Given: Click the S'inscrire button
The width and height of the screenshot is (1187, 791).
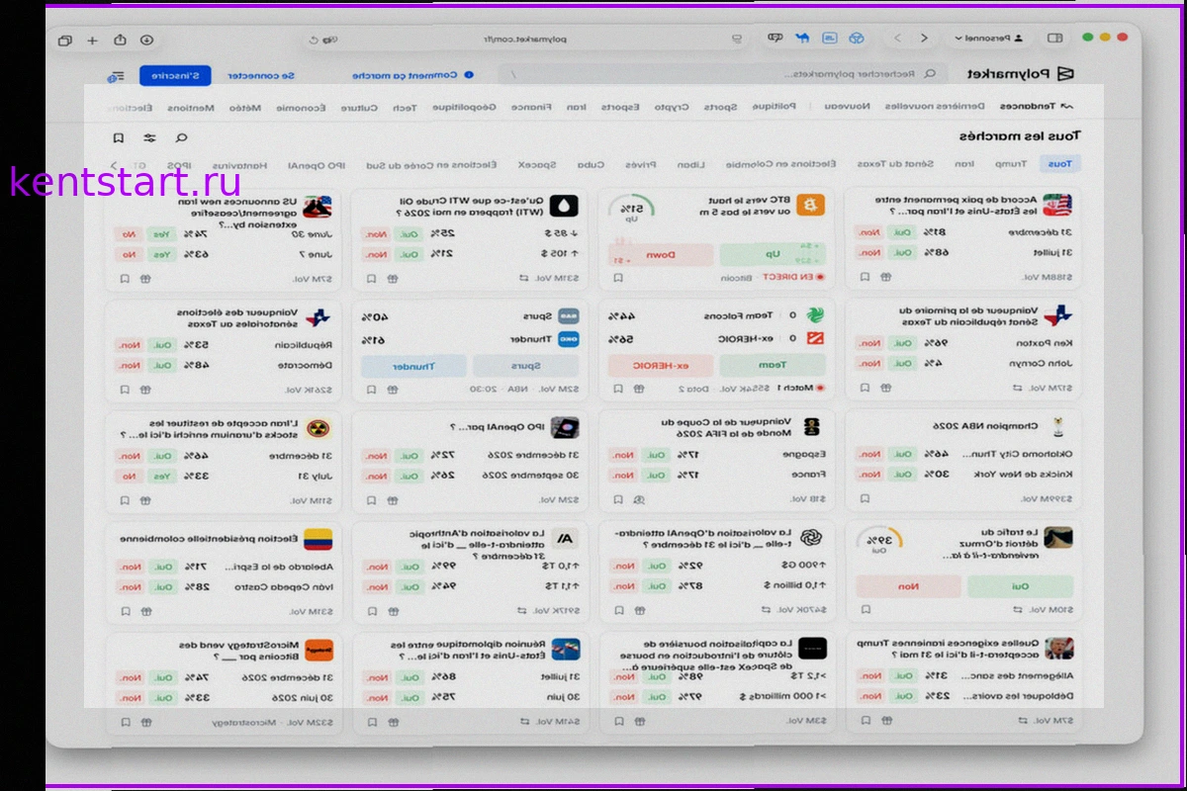Looking at the screenshot, I should pos(175,75).
